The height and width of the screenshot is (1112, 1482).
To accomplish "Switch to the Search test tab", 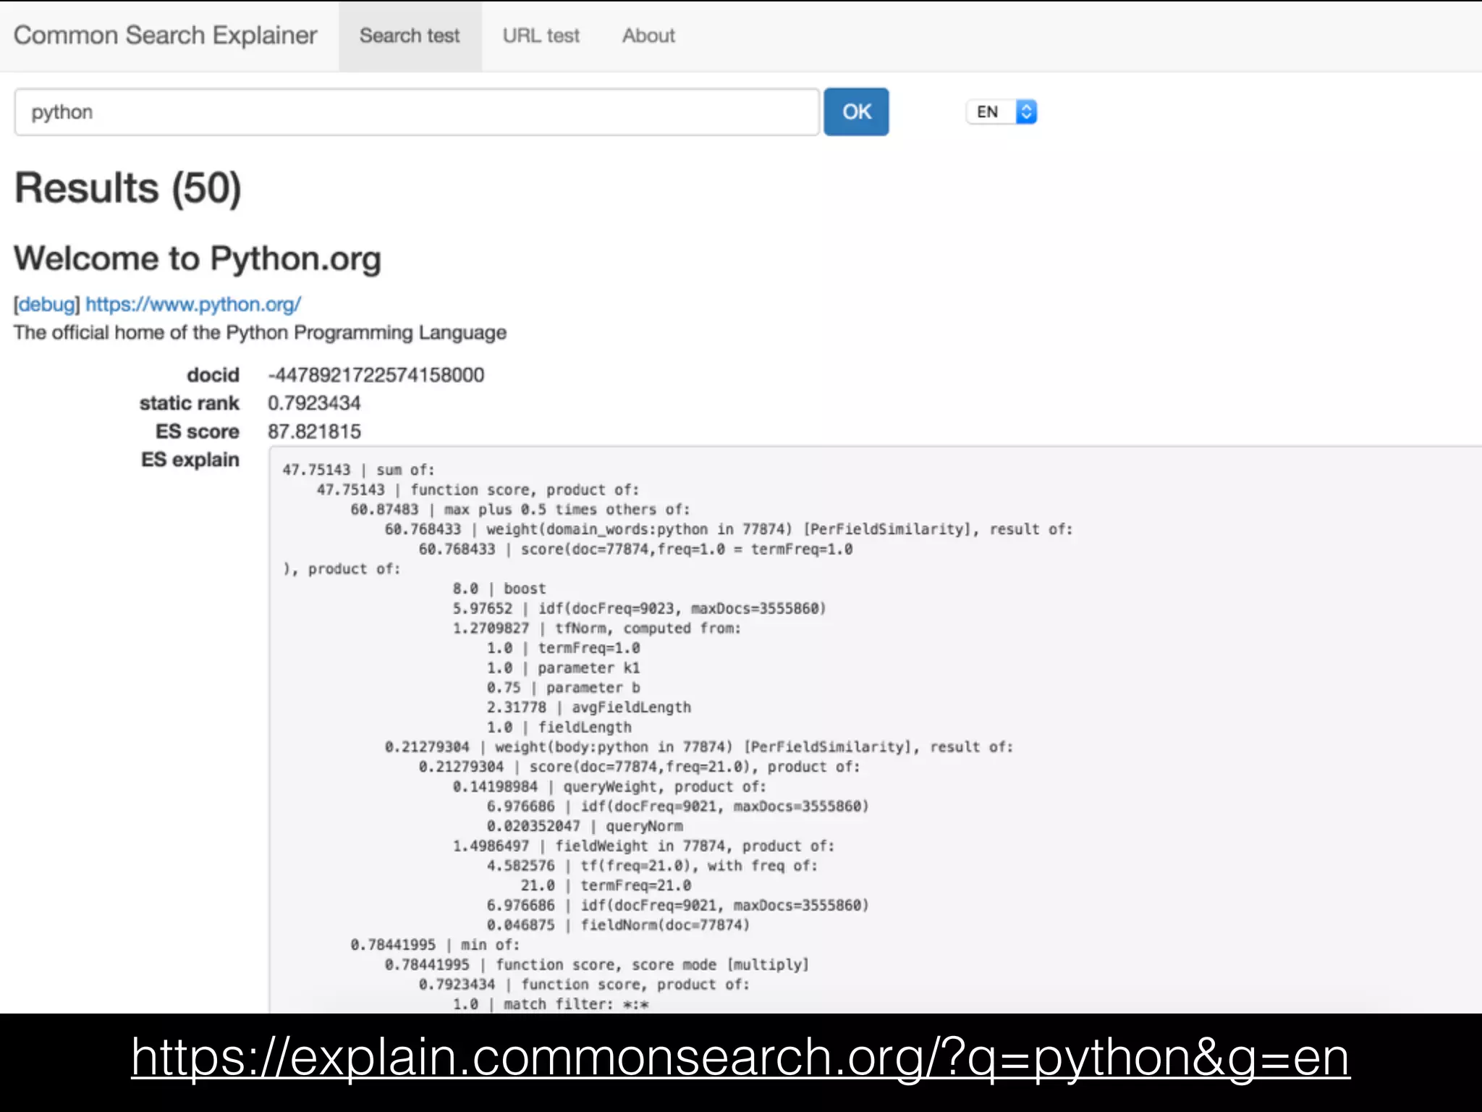I will pyautogui.click(x=410, y=35).
